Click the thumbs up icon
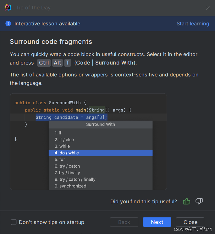This screenshot has width=215, height=234. pyautogui.click(x=187, y=201)
